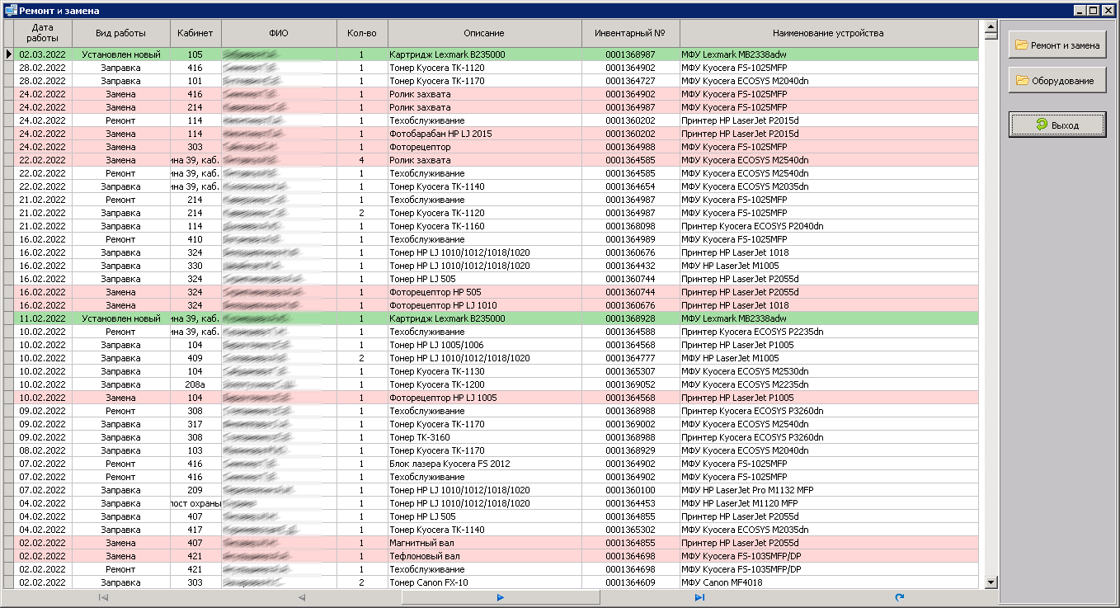This screenshot has height=608, width=1120.
Task: Click the Выход button to exit
Action: click(1056, 125)
